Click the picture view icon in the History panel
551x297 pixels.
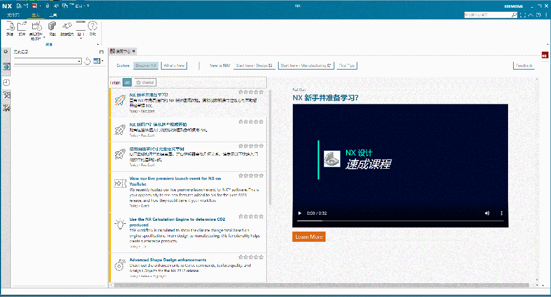coord(97,61)
